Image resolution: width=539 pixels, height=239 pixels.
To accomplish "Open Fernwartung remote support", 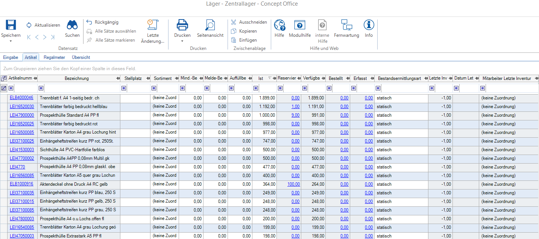I will point(346,26).
